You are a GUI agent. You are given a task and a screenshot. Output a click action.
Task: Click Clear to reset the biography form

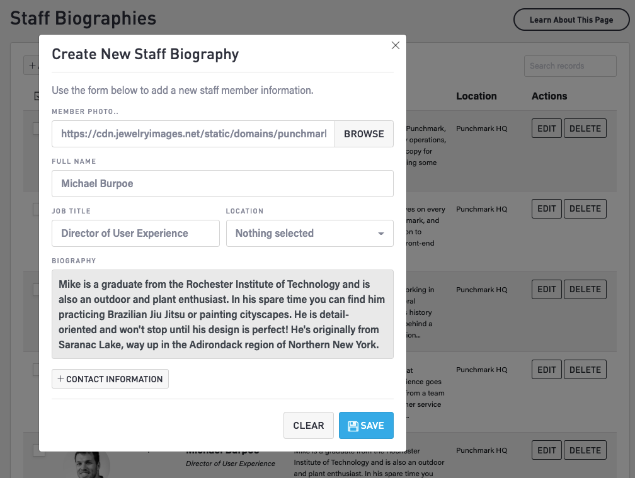pyautogui.click(x=308, y=425)
